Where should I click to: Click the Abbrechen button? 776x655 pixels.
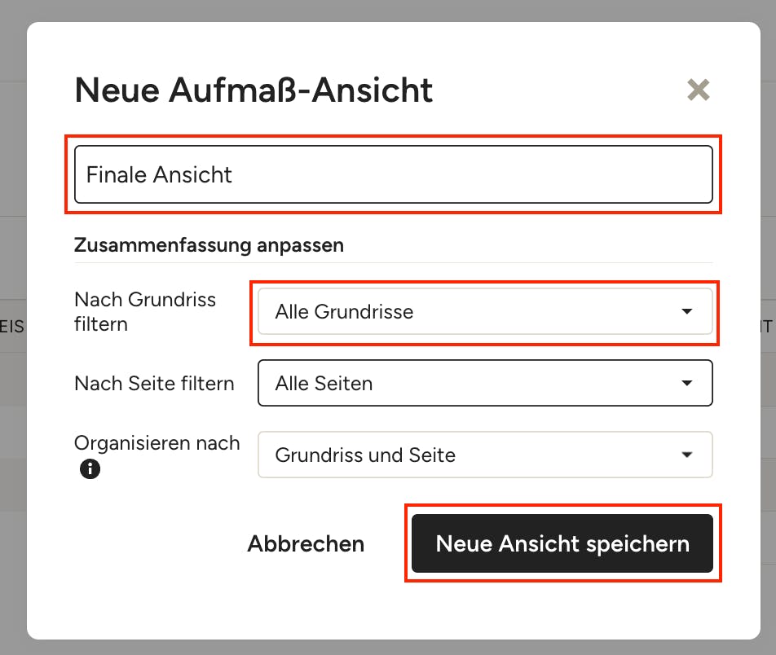pyautogui.click(x=306, y=543)
